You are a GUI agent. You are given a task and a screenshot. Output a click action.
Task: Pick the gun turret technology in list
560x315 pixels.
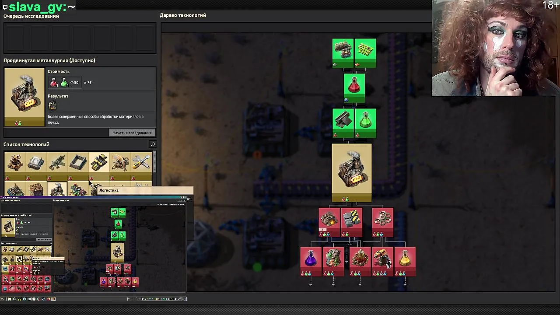(15, 166)
